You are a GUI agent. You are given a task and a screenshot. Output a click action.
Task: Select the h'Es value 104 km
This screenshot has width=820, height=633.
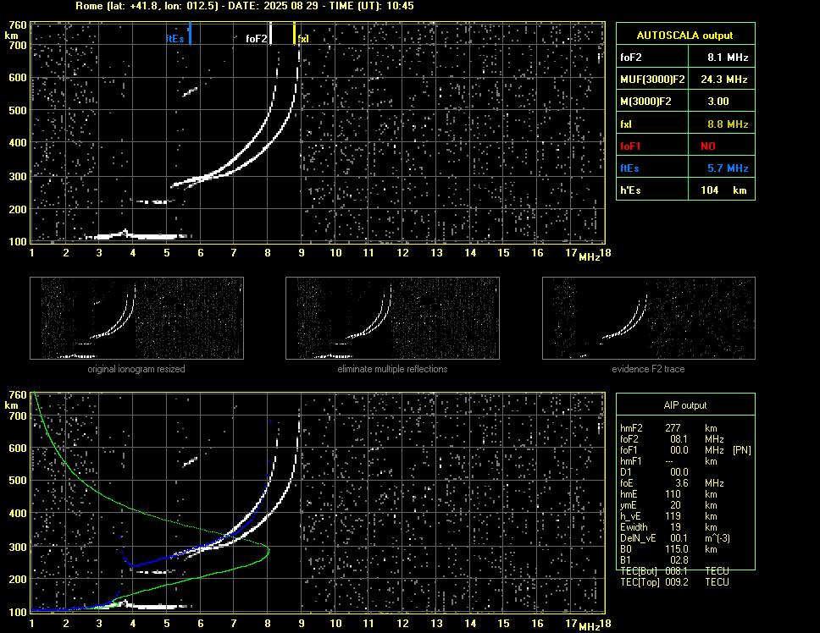(x=723, y=190)
